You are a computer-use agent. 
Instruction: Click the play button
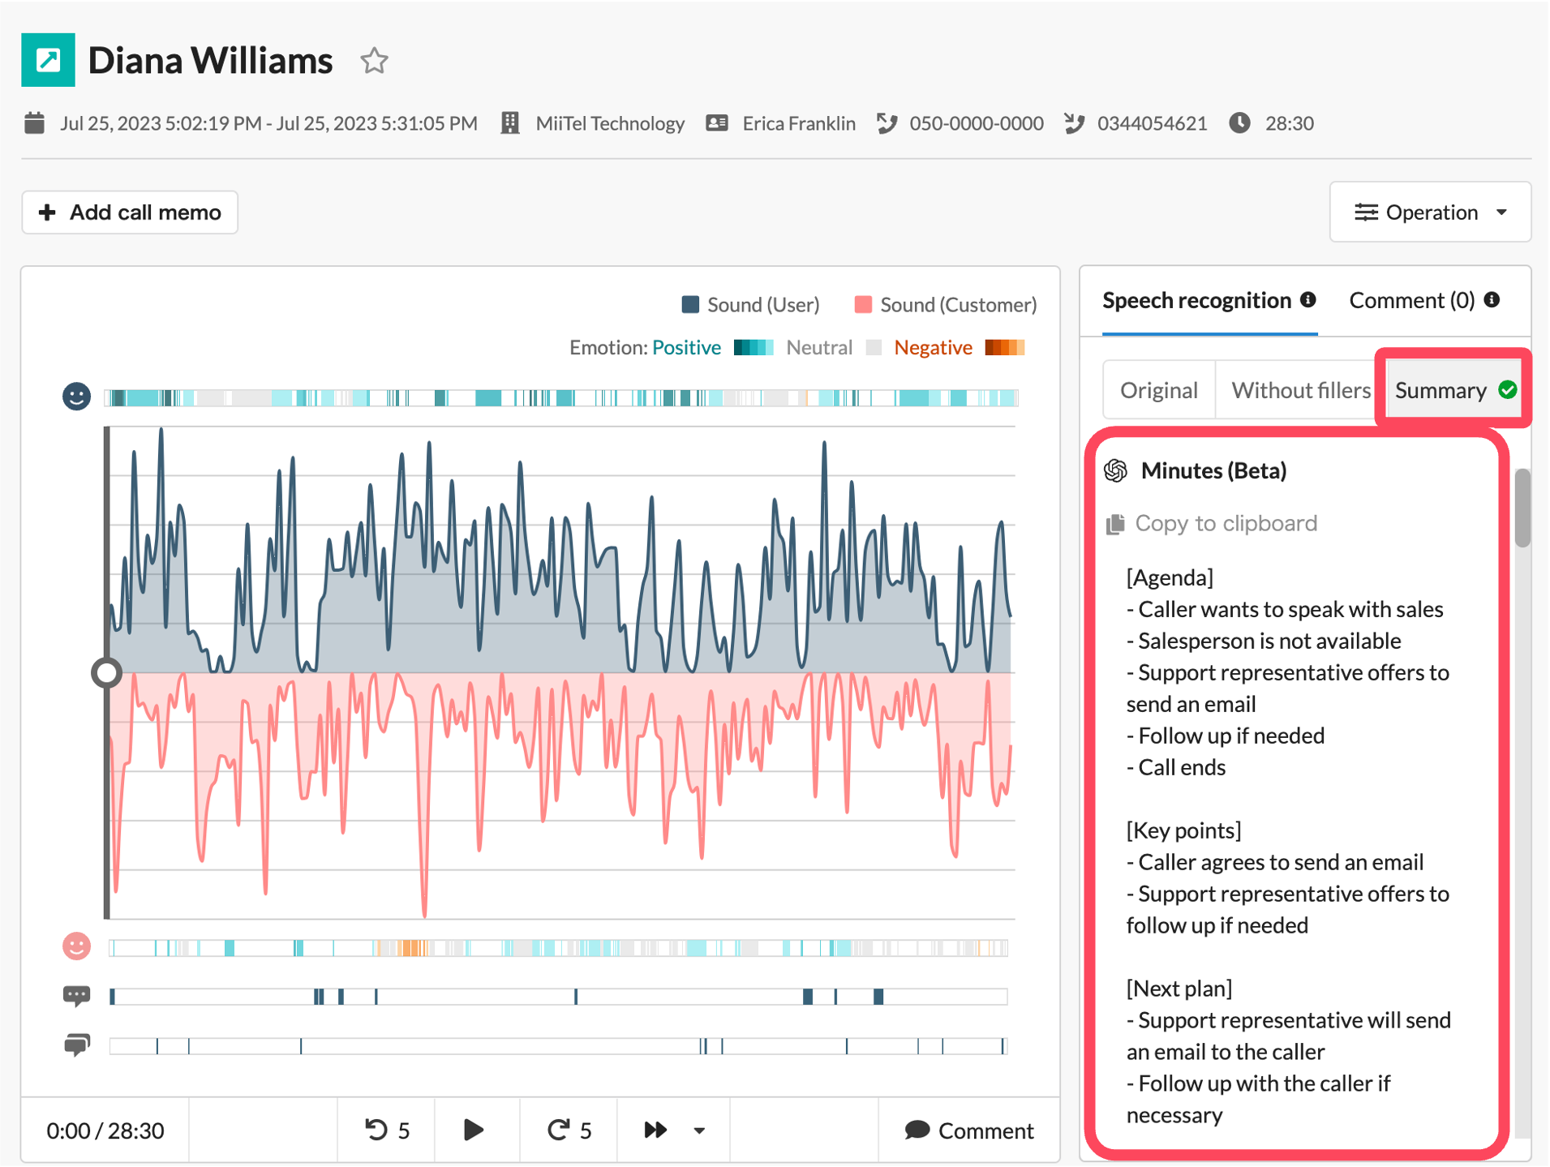pos(474,1130)
